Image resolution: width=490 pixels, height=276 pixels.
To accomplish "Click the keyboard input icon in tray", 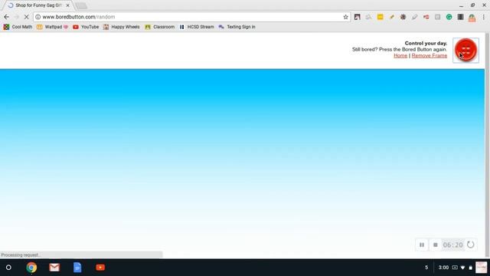I will click(x=455, y=268).
